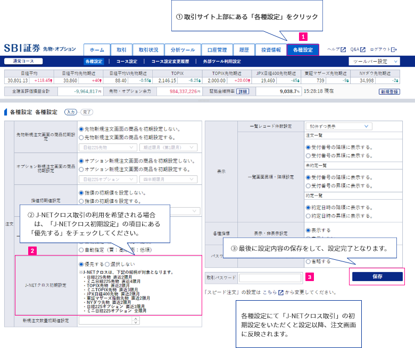Select オプション新規注文画面の商品を初期設定する
This screenshot has width=415, height=348.
point(81,169)
